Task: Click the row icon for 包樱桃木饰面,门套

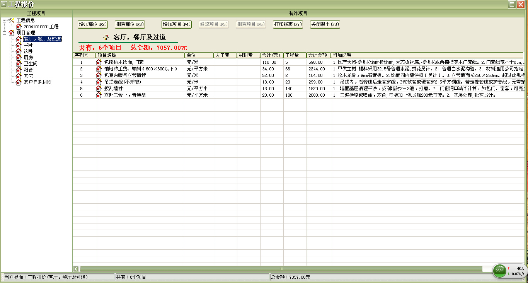Action: point(99,62)
